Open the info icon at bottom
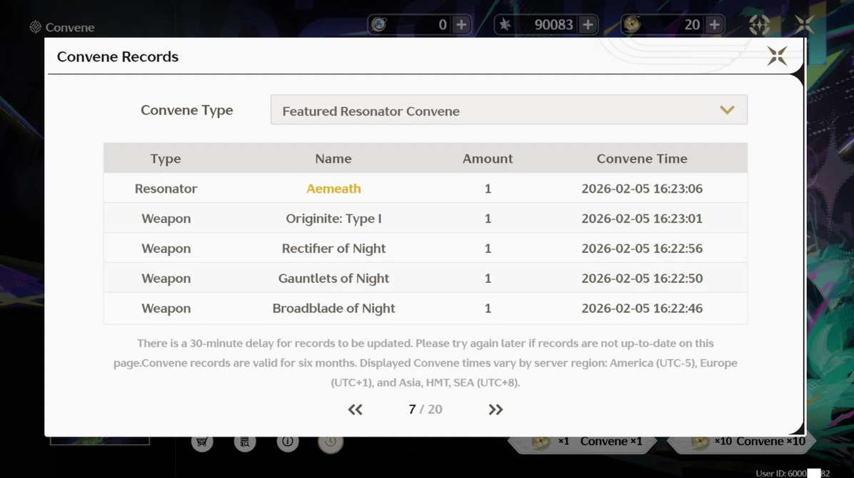This screenshot has width=854, height=478. click(288, 442)
